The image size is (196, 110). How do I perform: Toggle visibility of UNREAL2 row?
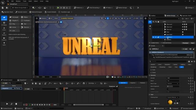(x=153, y=37)
